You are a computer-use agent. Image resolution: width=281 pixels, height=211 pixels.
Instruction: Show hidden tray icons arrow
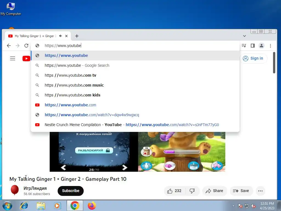[233, 206]
